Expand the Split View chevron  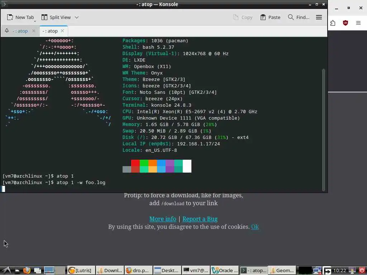pyautogui.click(x=77, y=17)
